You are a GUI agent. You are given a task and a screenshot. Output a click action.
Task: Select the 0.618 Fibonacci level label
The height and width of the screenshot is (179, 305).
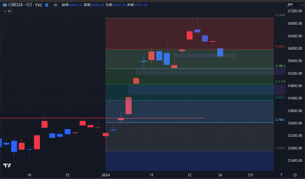coord(279,97)
